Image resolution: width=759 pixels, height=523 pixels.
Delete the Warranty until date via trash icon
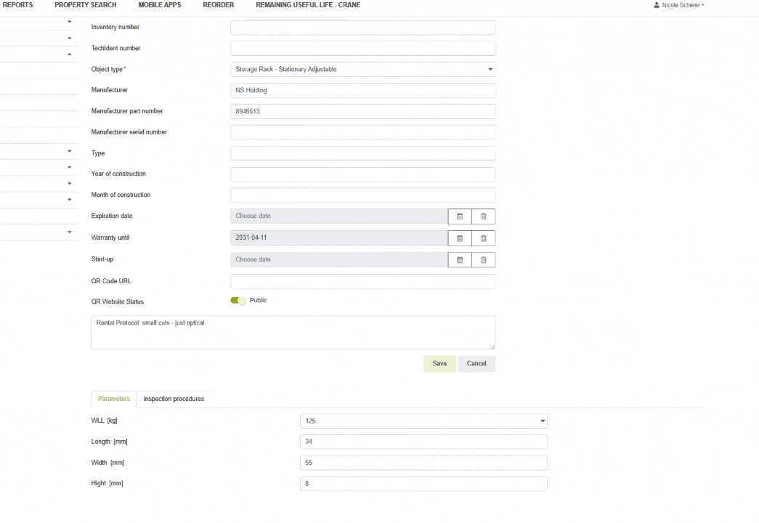pos(483,238)
